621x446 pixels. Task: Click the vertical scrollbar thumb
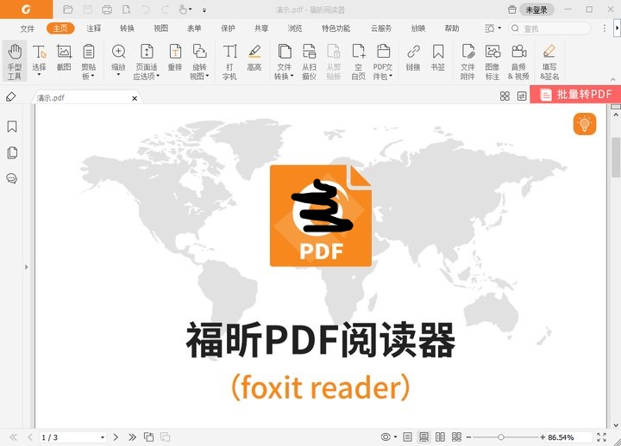[x=616, y=157]
